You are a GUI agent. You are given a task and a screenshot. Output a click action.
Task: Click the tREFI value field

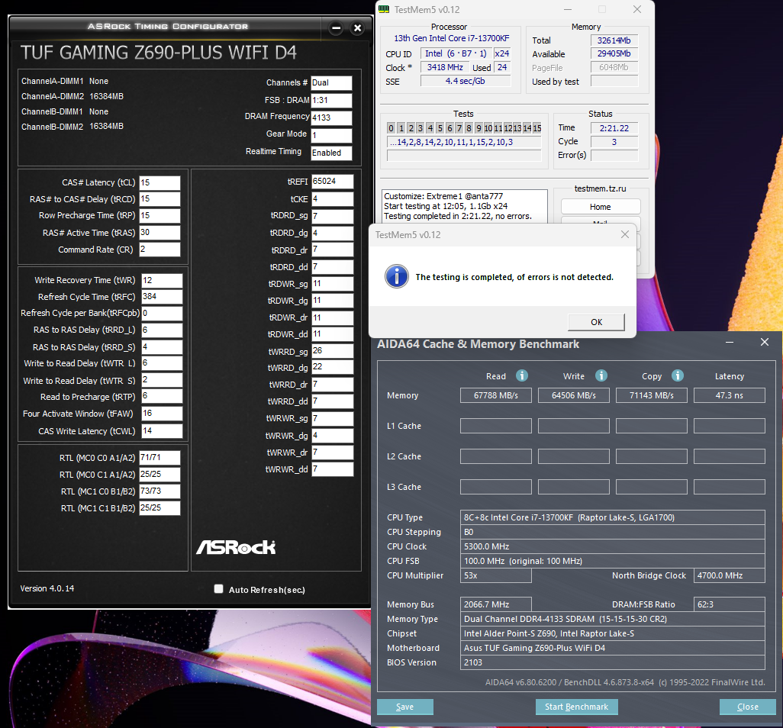pyautogui.click(x=332, y=182)
